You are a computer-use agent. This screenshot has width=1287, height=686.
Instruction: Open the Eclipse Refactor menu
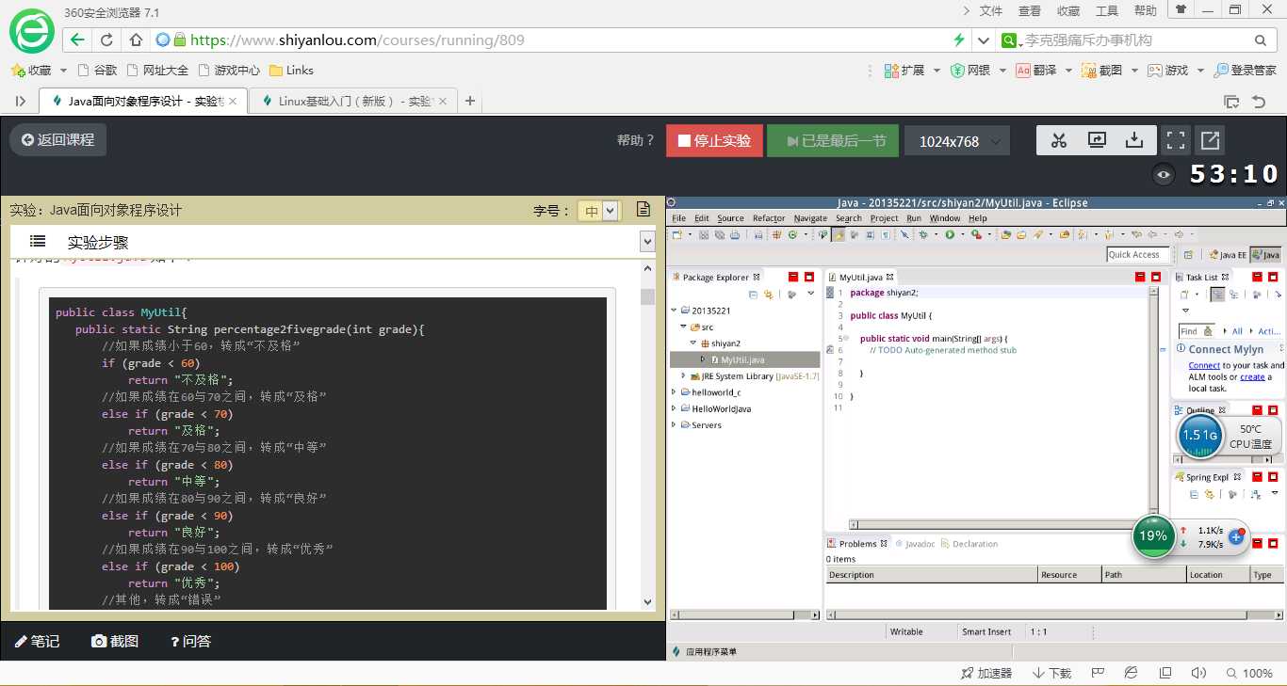pos(769,217)
